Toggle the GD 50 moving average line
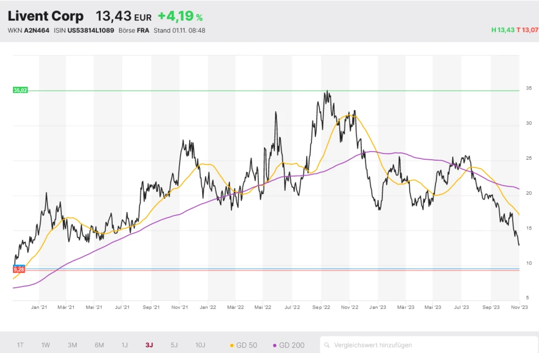The image size is (539, 353). 243,345
